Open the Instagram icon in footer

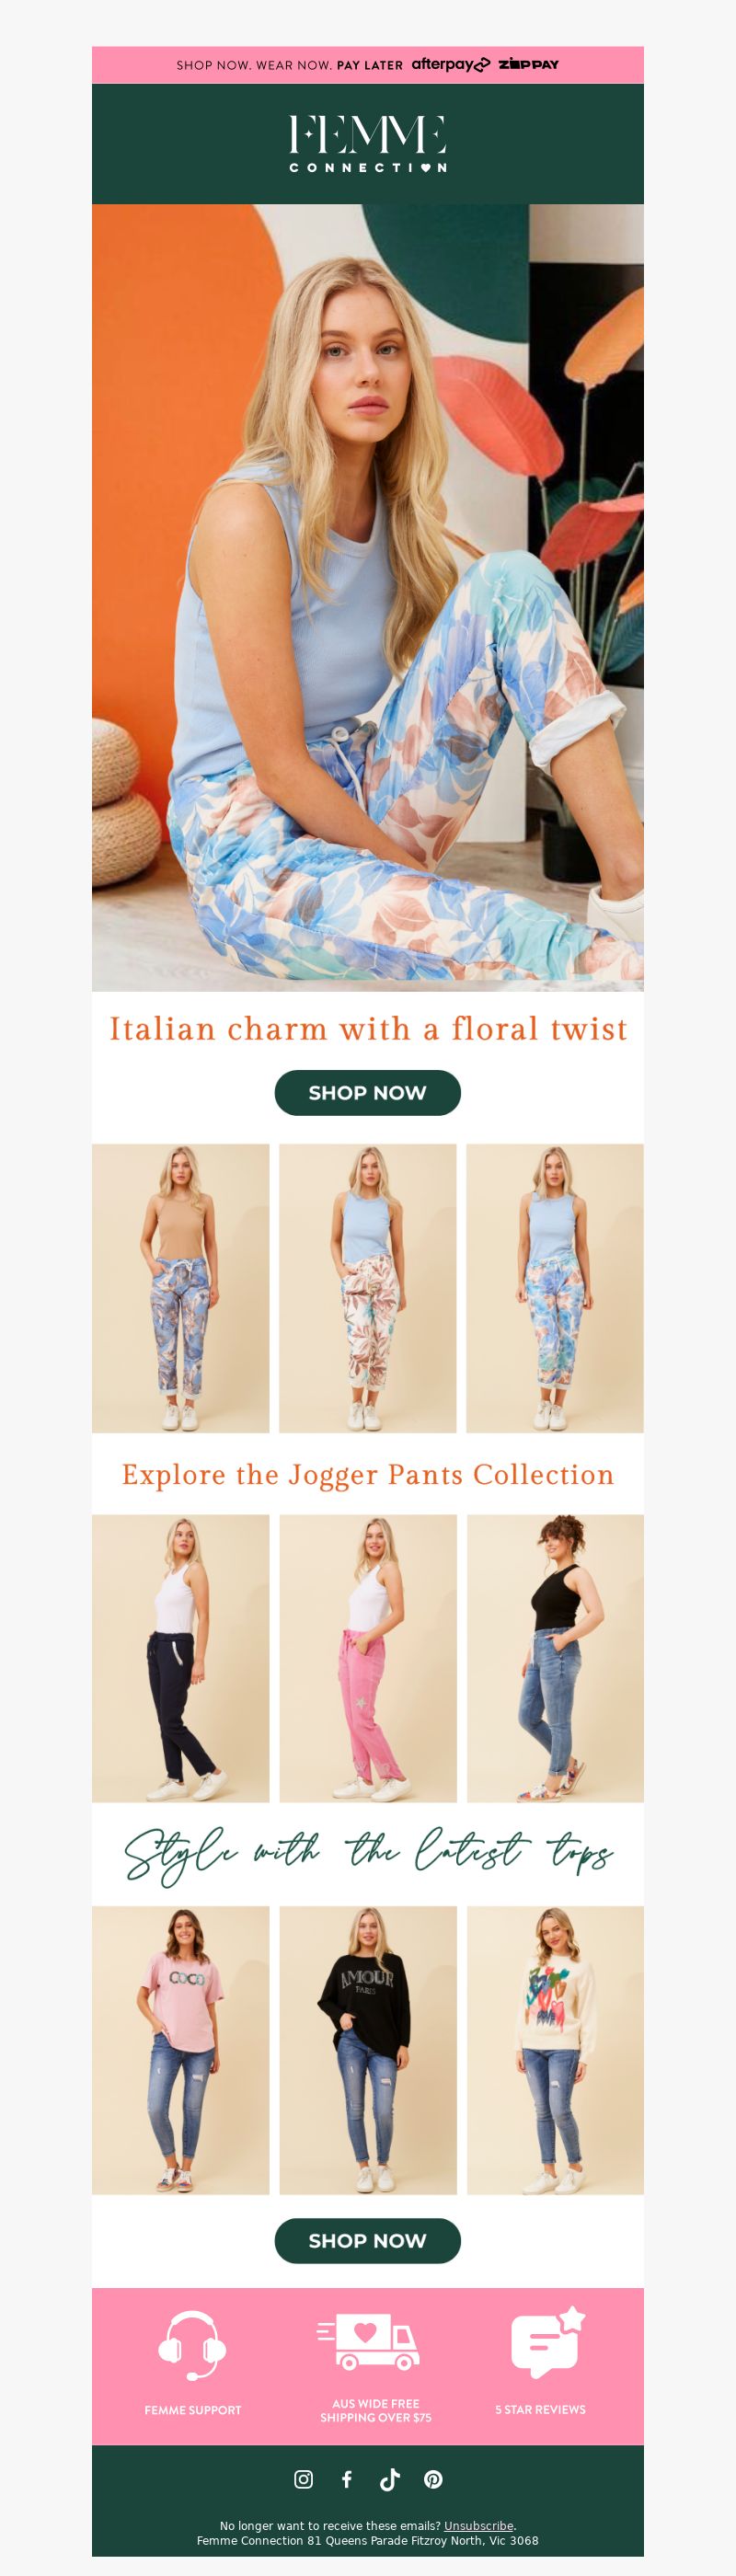point(303,2479)
